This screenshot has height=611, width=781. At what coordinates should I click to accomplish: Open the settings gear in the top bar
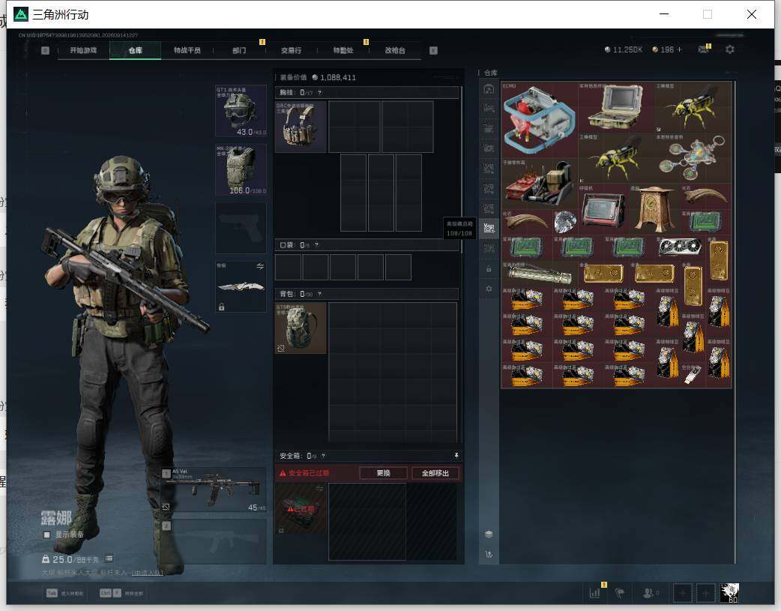tap(730, 49)
